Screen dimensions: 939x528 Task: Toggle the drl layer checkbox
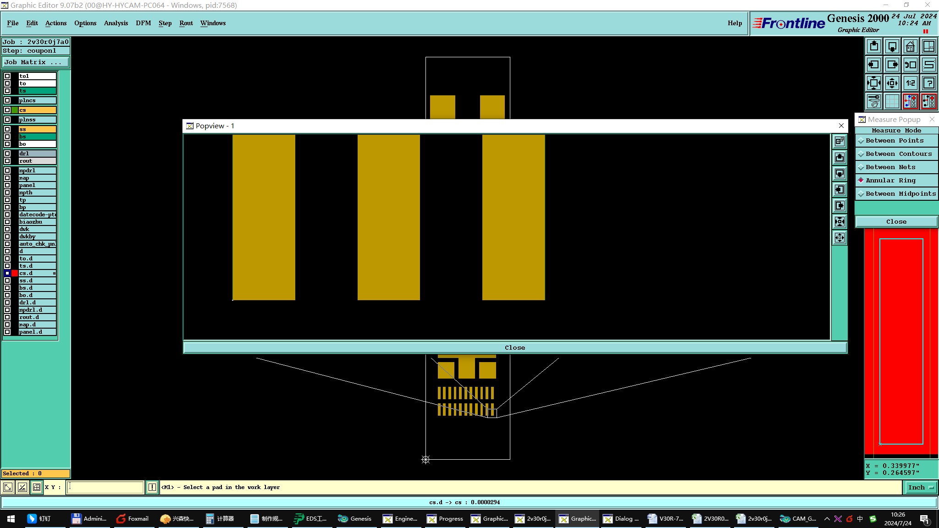point(7,154)
